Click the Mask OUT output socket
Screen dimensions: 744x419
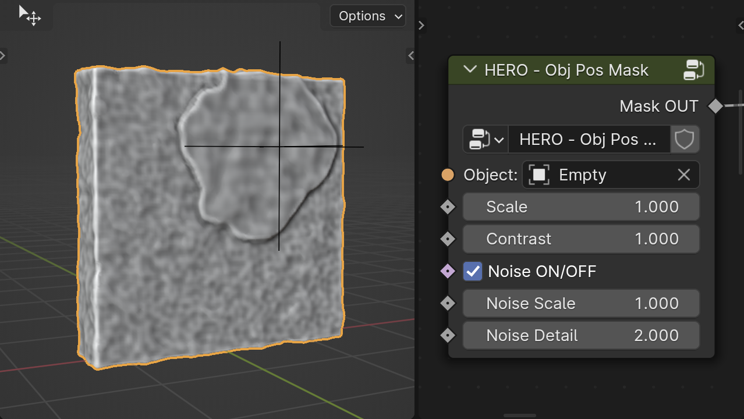(x=715, y=106)
